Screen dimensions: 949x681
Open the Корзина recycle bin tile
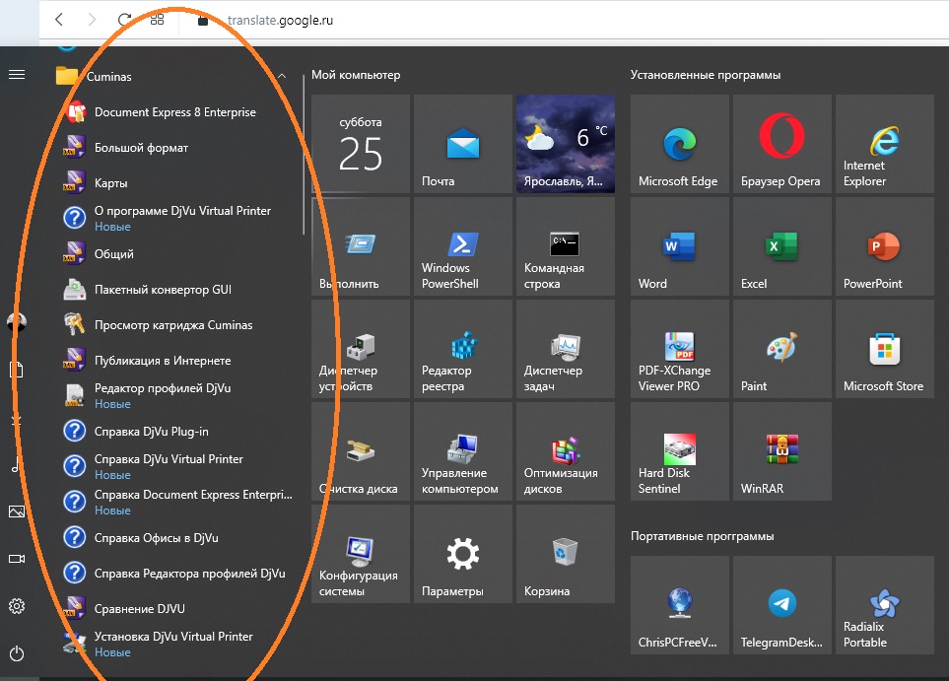pyautogui.click(x=566, y=554)
